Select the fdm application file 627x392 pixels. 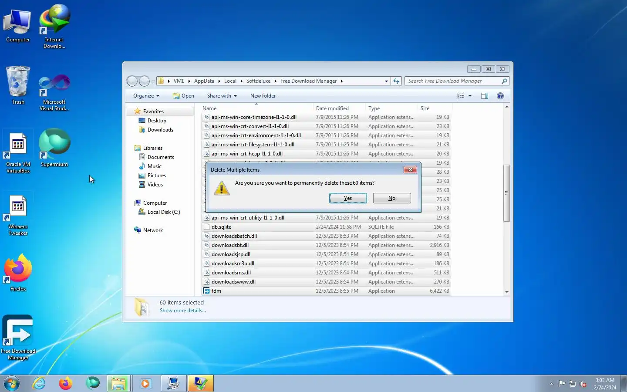pyautogui.click(x=327, y=291)
